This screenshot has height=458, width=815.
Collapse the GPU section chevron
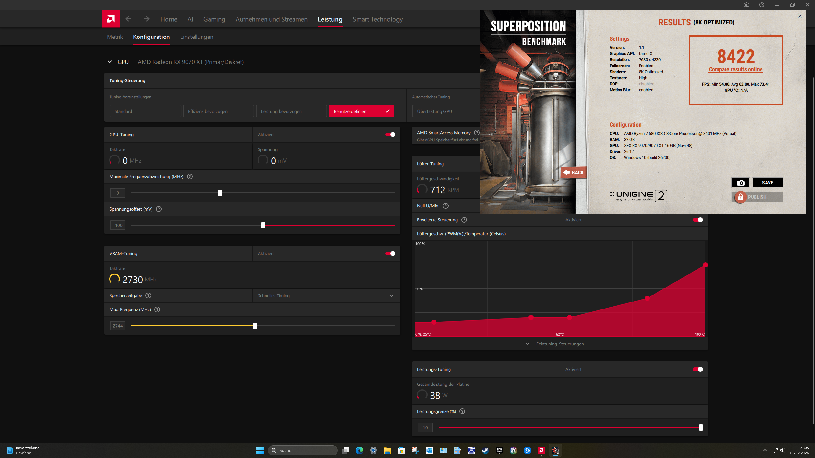coord(110,62)
